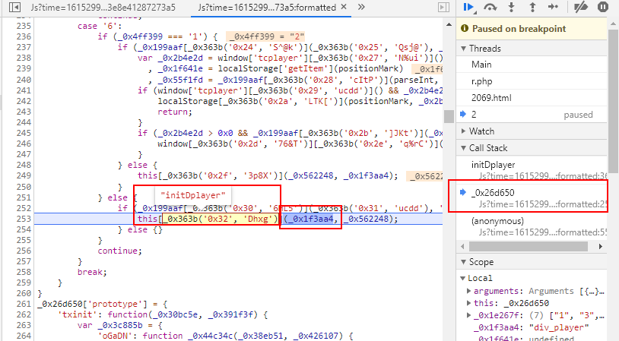Expand the arguments variable in Local scope
This screenshot has height=341, width=619.
coord(468,292)
